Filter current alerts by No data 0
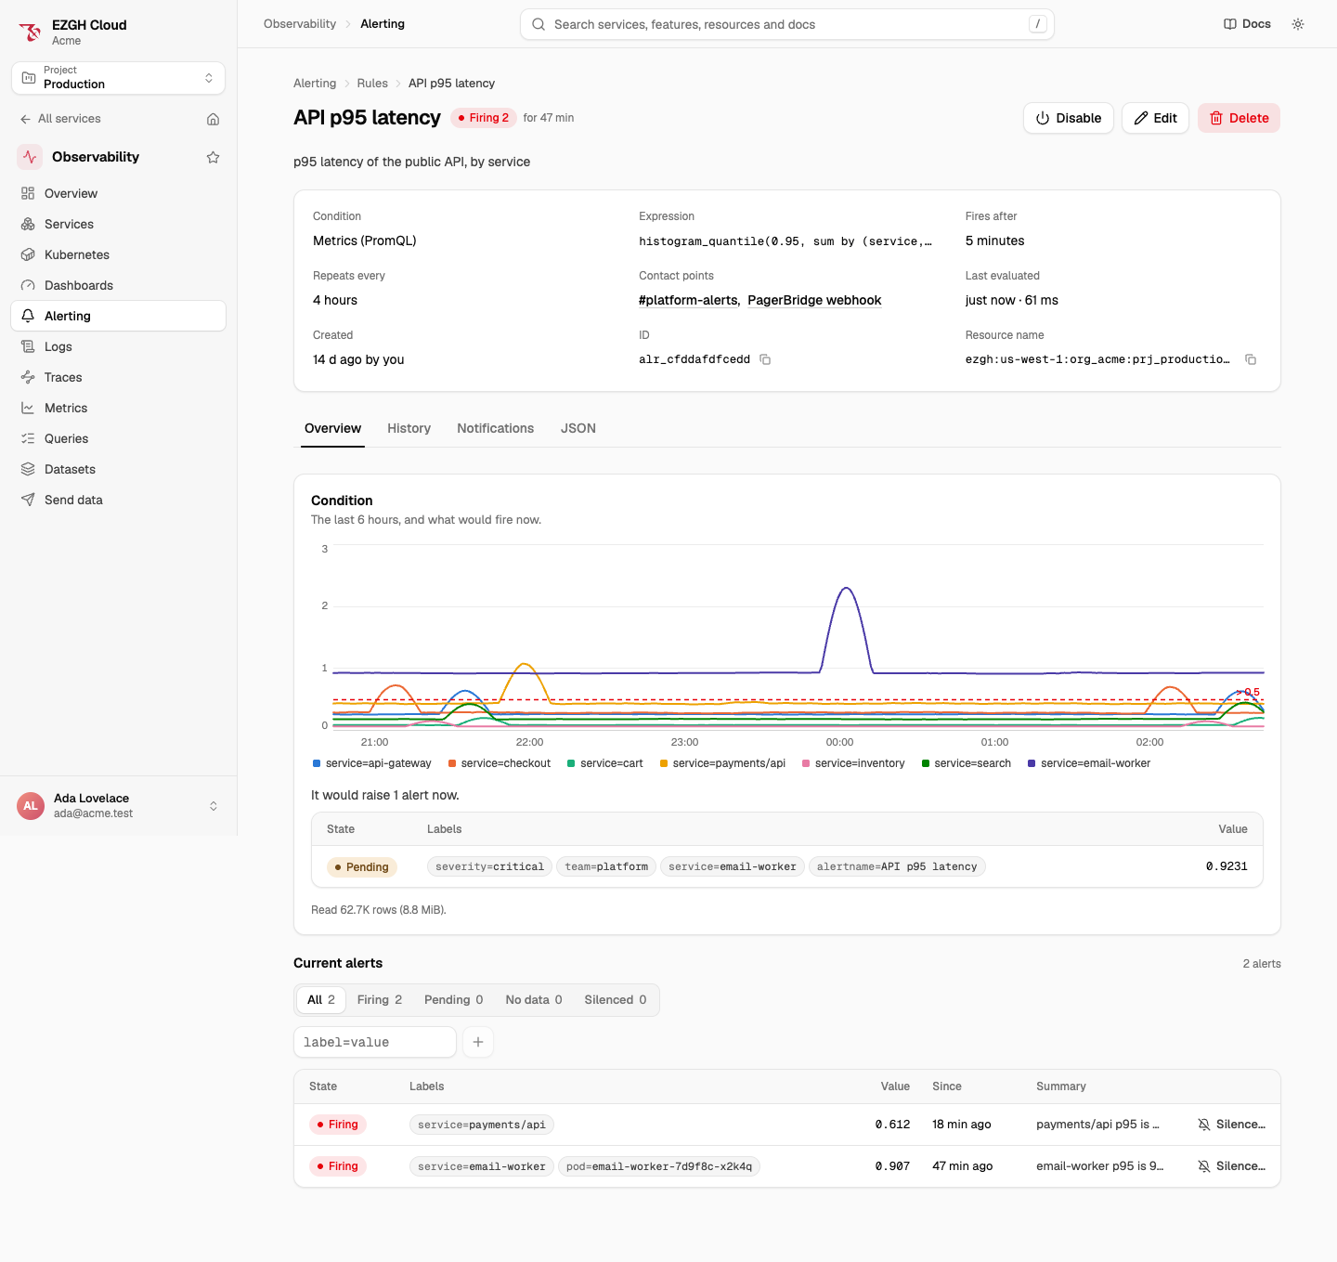The image size is (1337, 1262). (x=534, y=1000)
